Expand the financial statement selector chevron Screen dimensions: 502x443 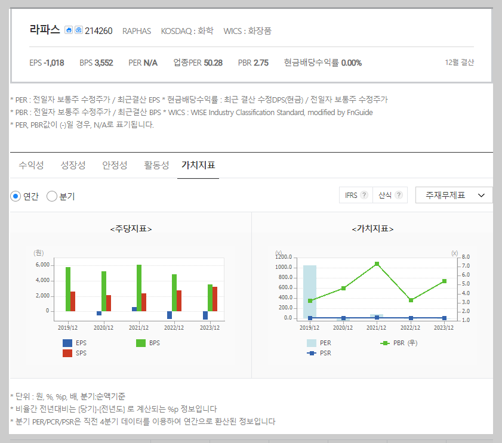tap(481, 195)
